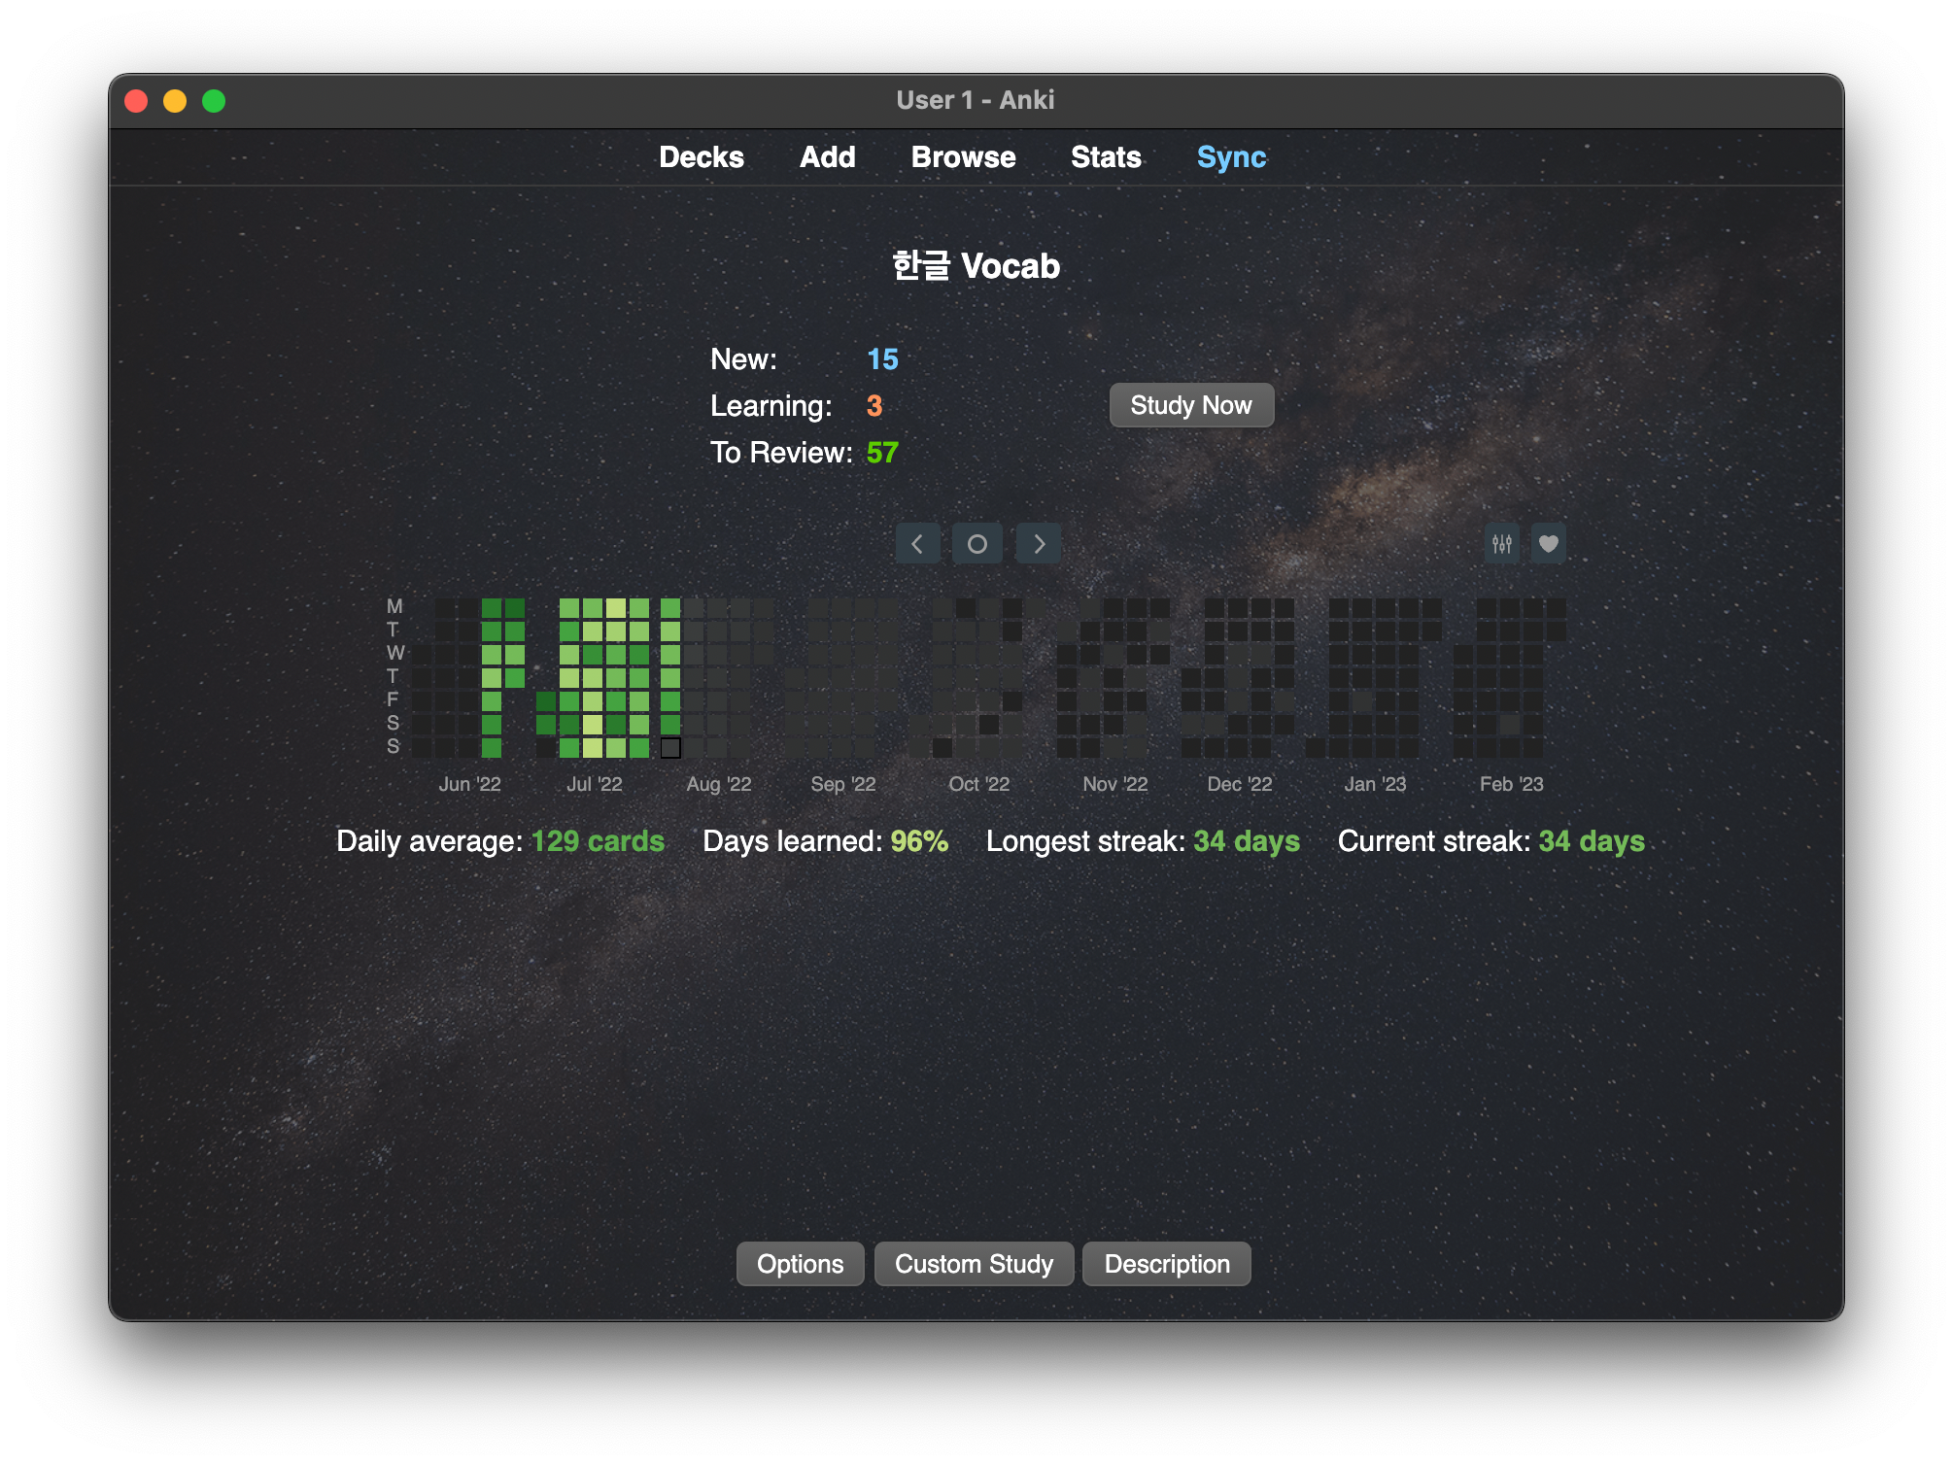Open heatmap options sliders icon
The image size is (1953, 1465).
(x=1502, y=544)
